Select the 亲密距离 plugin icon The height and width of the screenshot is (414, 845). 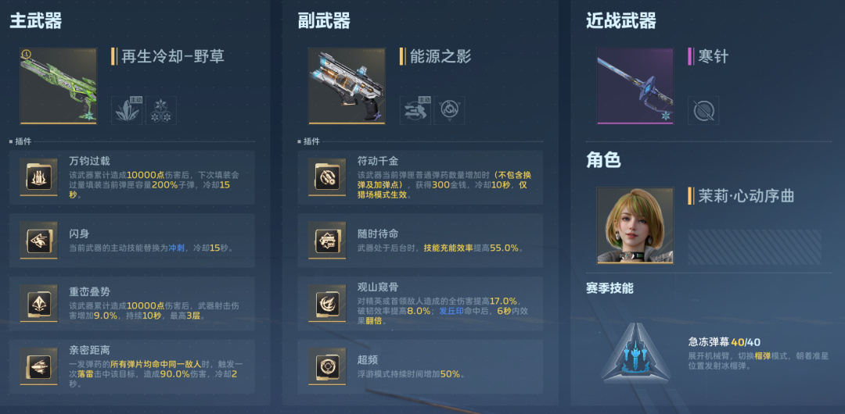(39, 366)
